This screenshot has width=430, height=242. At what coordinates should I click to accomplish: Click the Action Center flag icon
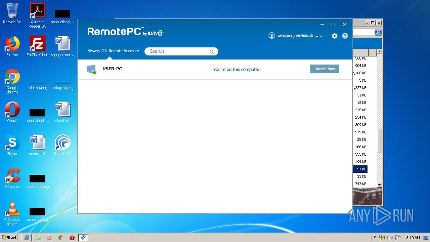pyautogui.click(x=398, y=238)
